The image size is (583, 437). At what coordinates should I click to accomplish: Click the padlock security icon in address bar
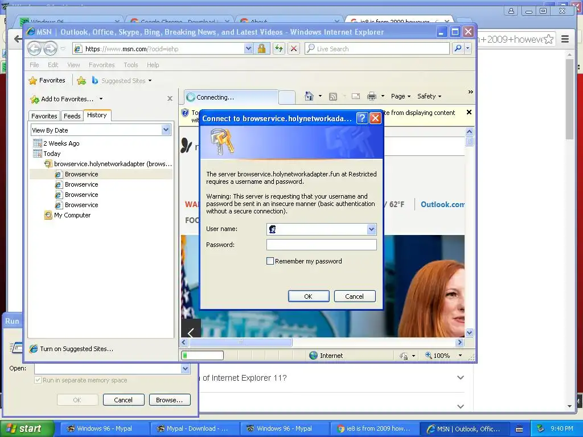[261, 49]
